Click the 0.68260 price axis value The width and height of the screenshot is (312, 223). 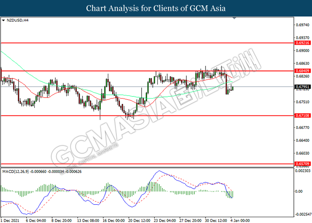303,76
